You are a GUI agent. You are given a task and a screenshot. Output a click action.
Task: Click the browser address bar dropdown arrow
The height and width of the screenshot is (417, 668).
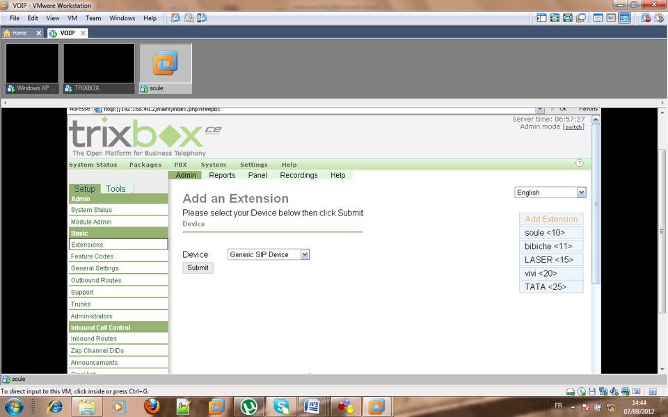tap(540, 110)
